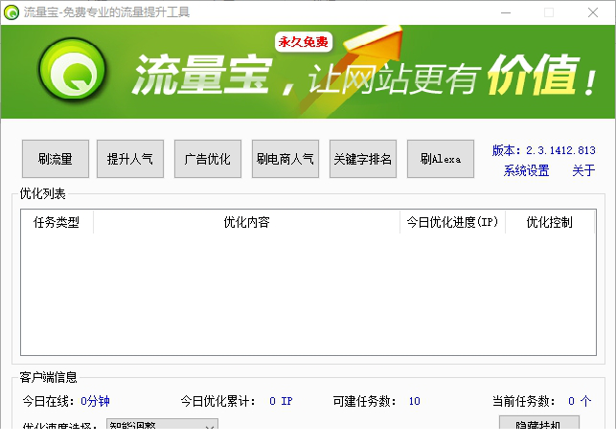616x445 pixels.
Task: Launch the 关键字排名 tool
Action: 363,159
